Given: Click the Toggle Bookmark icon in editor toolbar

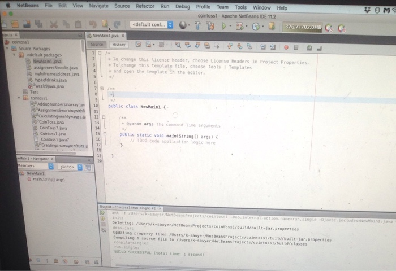Looking at the screenshot, I should 249,46.
